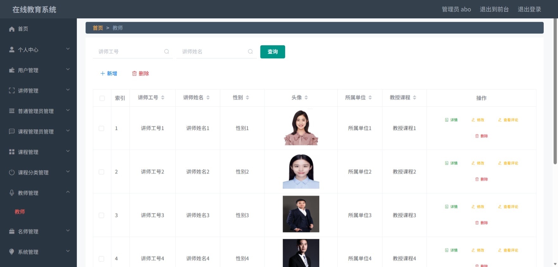Collapse the 教师管理 menu chevron
Image resolution: width=558 pixels, height=267 pixels.
coord(68,192)
